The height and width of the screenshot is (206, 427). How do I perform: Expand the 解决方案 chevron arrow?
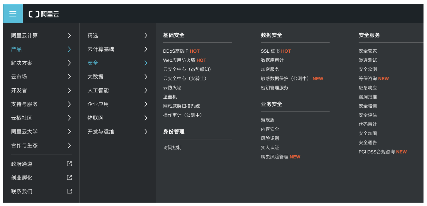click(69, 63)
